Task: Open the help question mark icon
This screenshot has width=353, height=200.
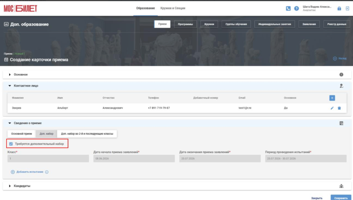Action: [x=296, y=9]
